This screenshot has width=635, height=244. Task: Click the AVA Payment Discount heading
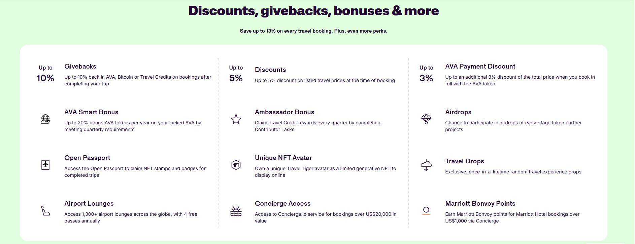point(480,67)
